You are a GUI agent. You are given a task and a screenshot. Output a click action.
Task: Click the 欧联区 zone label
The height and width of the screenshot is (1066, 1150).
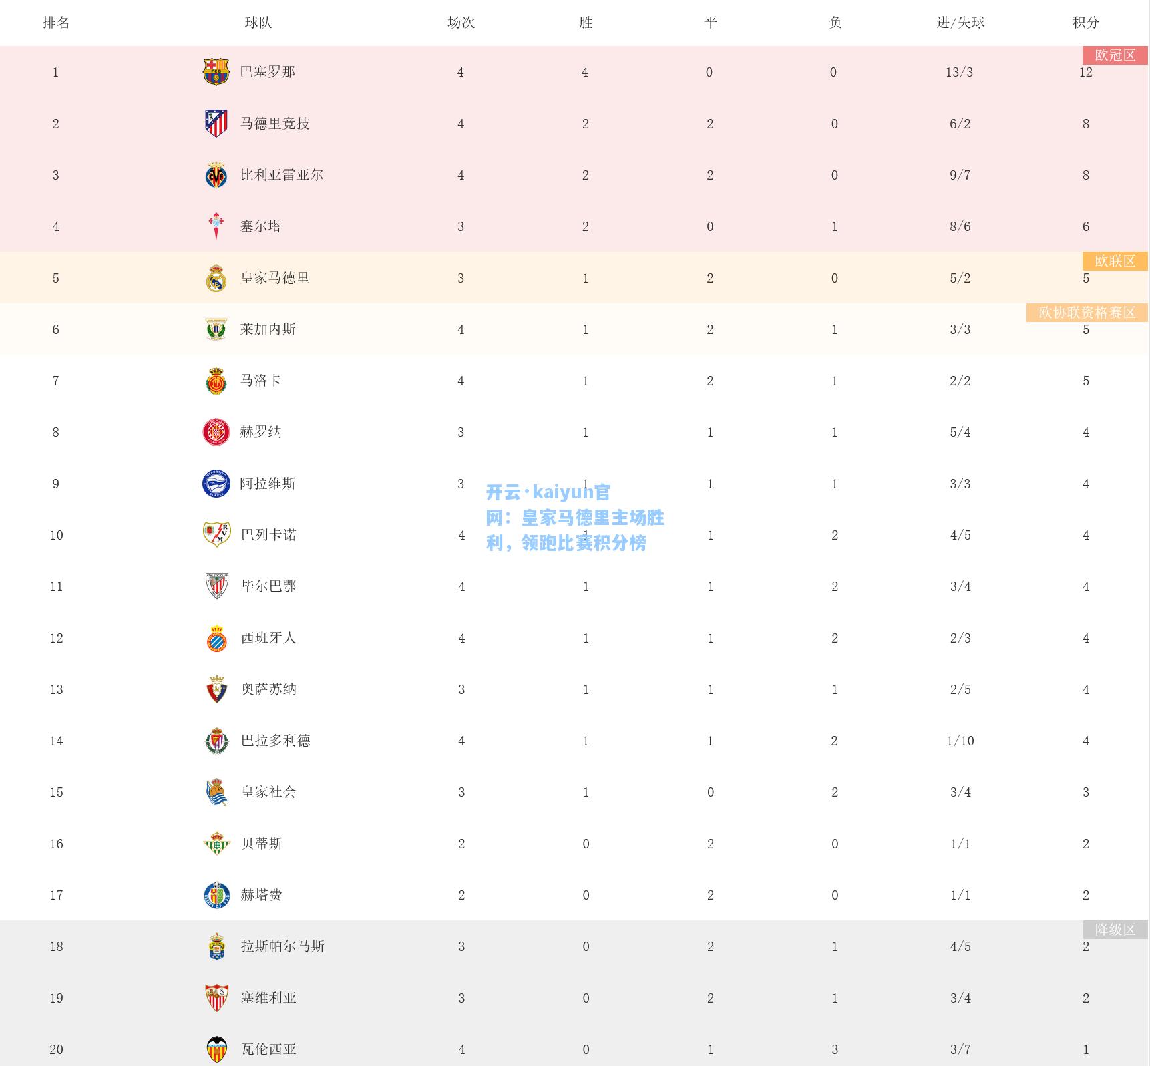[x=1115, y=261]
